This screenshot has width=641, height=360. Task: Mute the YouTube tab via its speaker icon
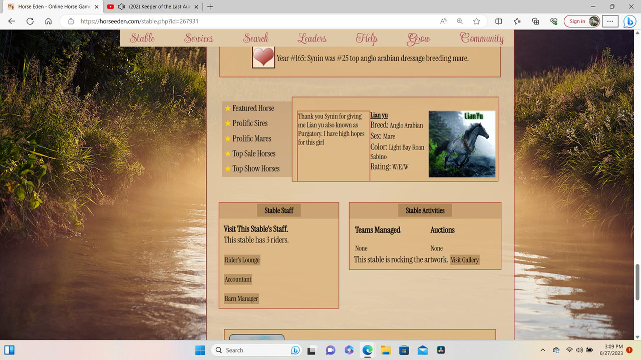pyautogui.click(x=121, y=7)
